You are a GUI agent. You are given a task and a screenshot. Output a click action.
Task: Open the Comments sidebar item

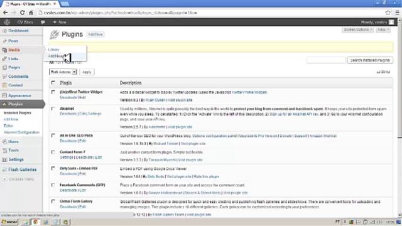[x=18, y=77]
